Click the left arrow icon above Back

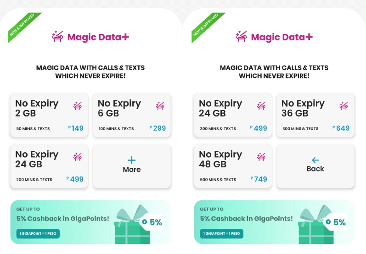tap(315, 160)
